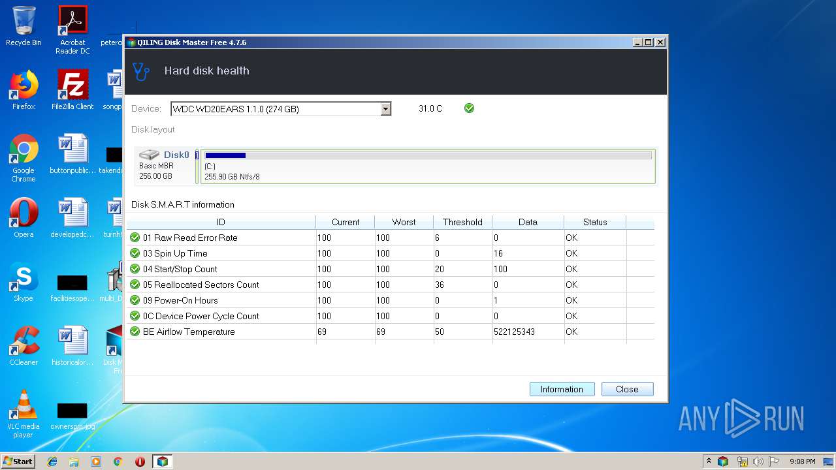Image resolution: width=836 pixels, height=470 pixels.
Task: Click the Opera icon in the taskbar
Action: [x=140, y=462]
